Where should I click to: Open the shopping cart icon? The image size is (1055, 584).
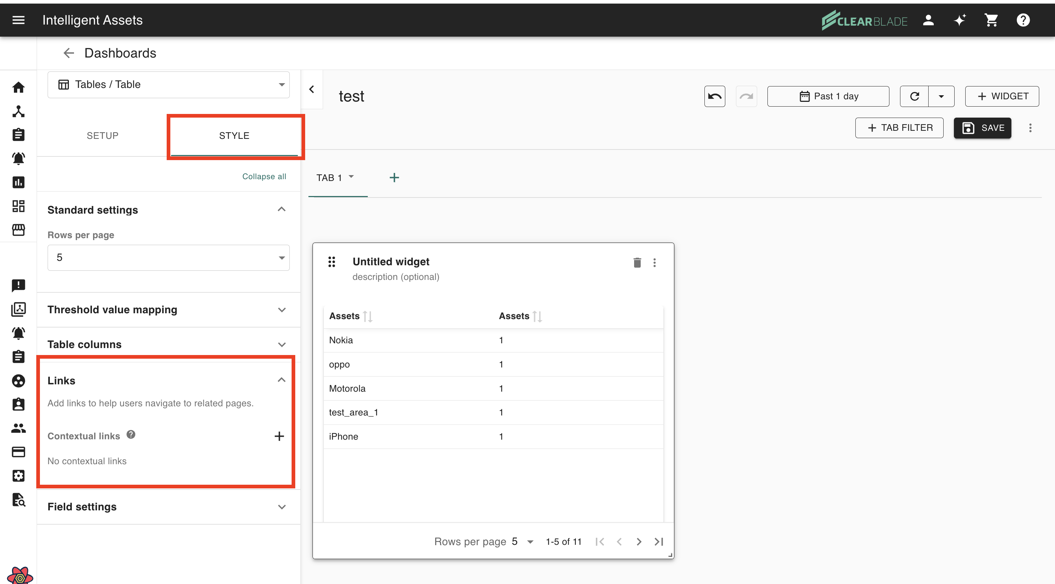tap(991, 20)
